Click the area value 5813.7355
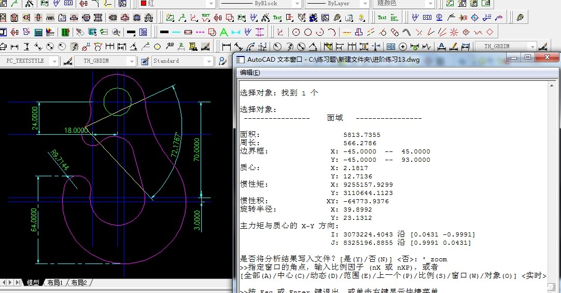 (362, 135)
